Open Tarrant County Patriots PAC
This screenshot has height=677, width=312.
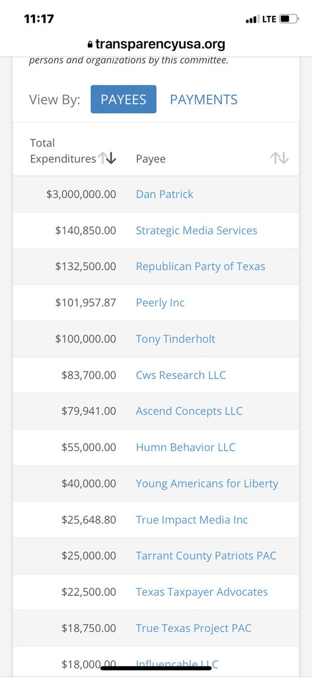point(206,556)
